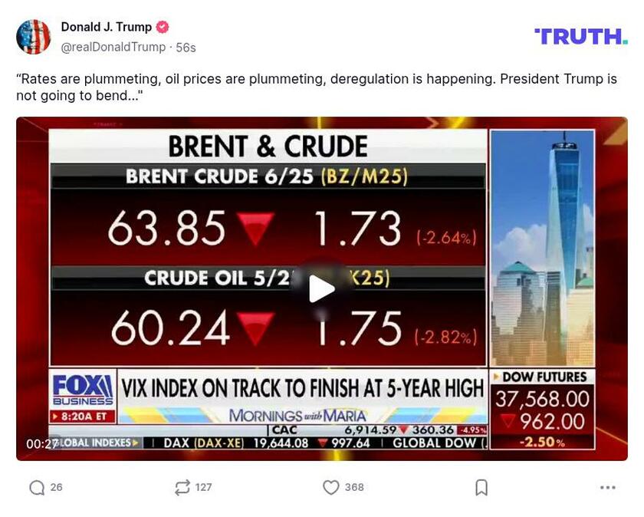
Task: Play the embedded video
Action: click(321, 288)
